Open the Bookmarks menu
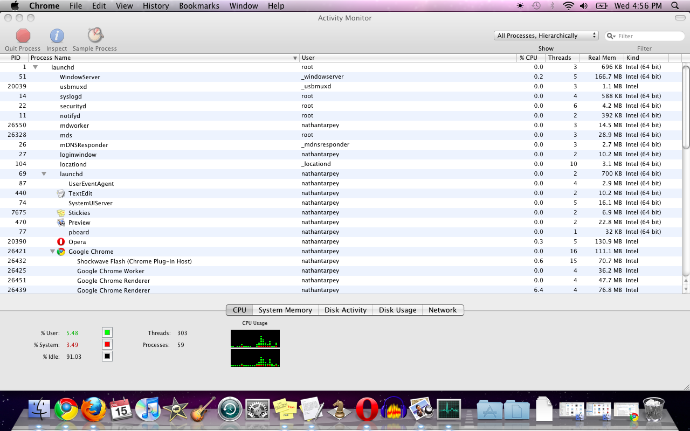Image resolution: width=690 pixels, height=431 pixels. pos(199,6)
